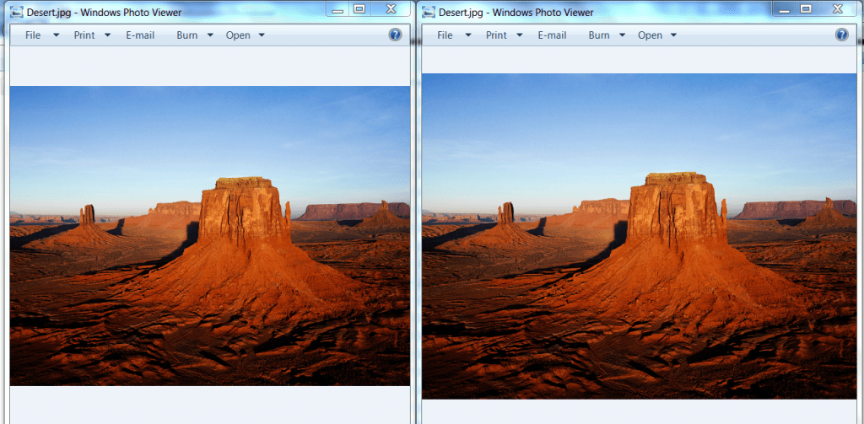Maximize the right Photo Viewer window

(806, 9)
